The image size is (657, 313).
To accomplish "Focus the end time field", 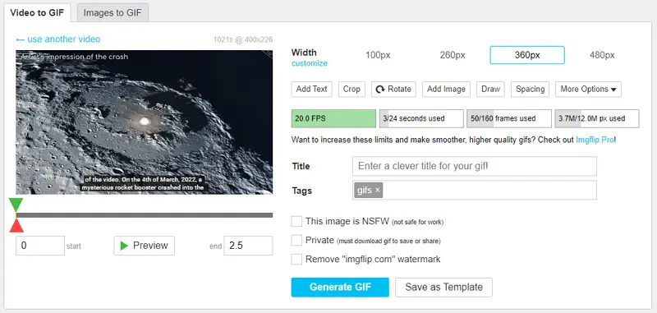I will [248, 246].
